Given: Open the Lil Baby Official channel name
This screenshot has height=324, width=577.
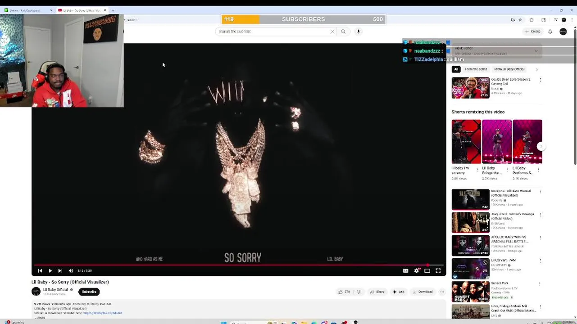Looking at the screenshot, I should [x=55, y=290].
